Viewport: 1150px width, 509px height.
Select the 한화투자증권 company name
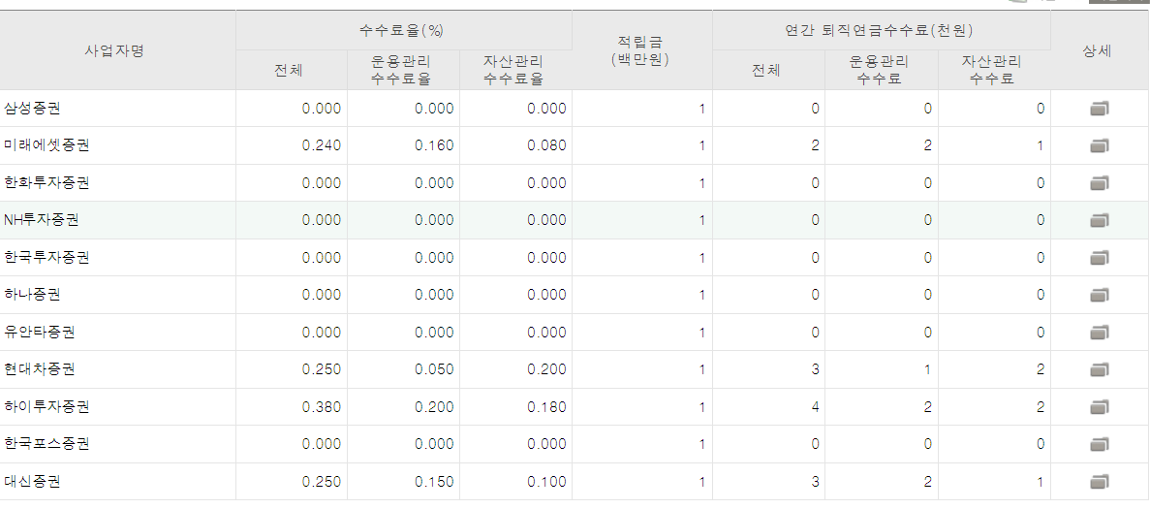(x=47, y=182)
